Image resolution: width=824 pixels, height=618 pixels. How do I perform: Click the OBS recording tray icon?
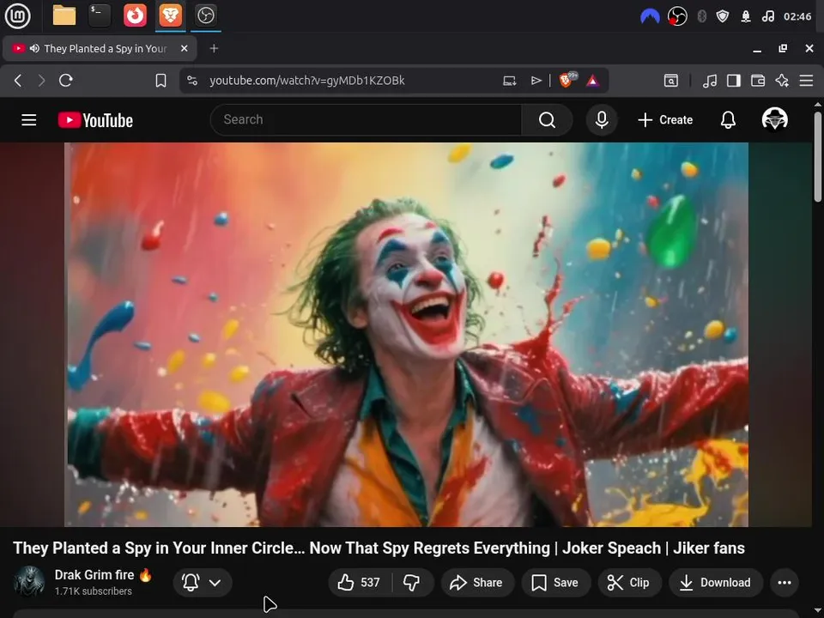tap(677, 17)
